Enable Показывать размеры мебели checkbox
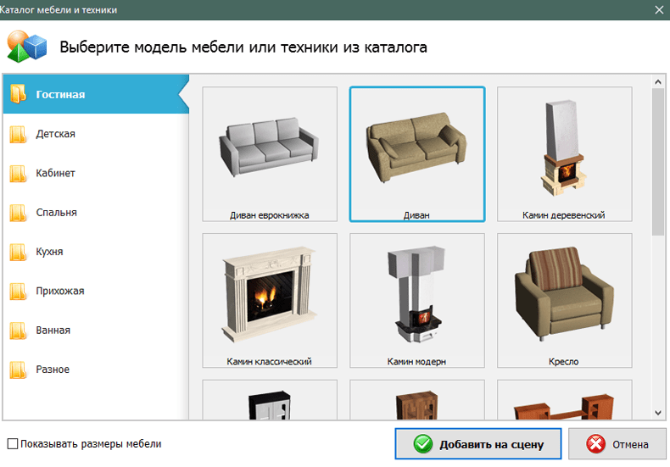The image size is (670, 467). tap(13, 444)
